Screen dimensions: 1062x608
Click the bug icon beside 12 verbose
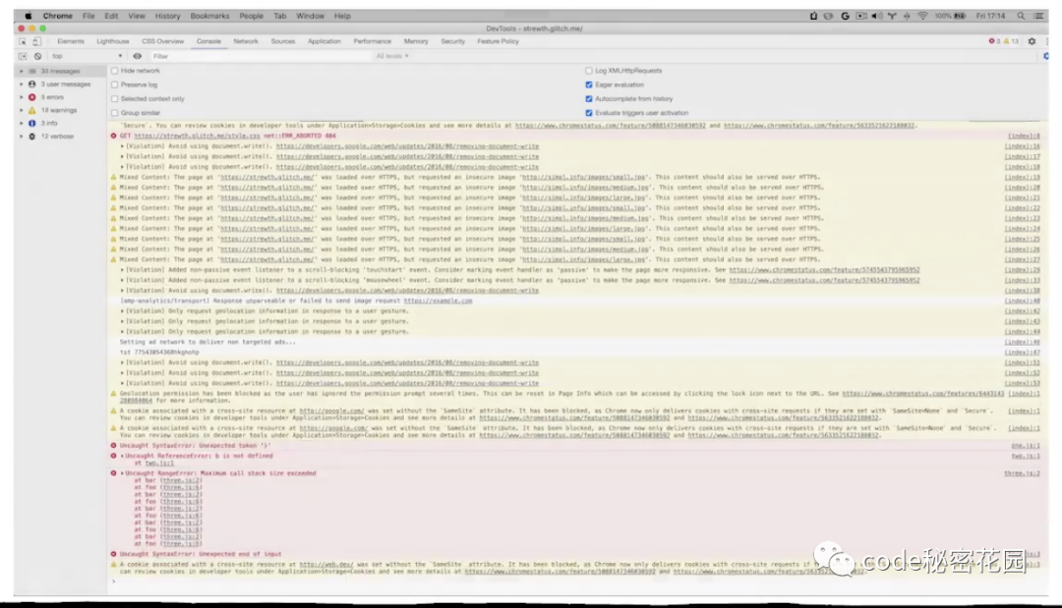tap(31, 136)
